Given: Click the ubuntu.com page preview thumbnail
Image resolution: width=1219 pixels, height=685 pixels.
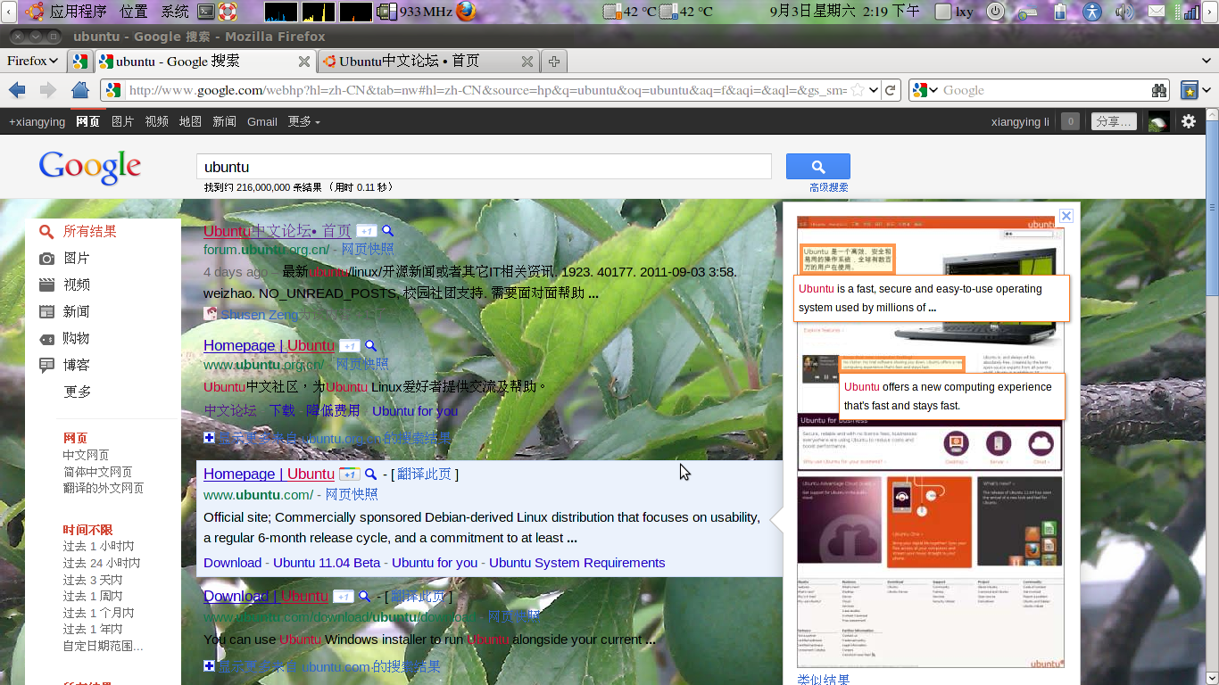Looking at the screenshot, I should (930, 442).
